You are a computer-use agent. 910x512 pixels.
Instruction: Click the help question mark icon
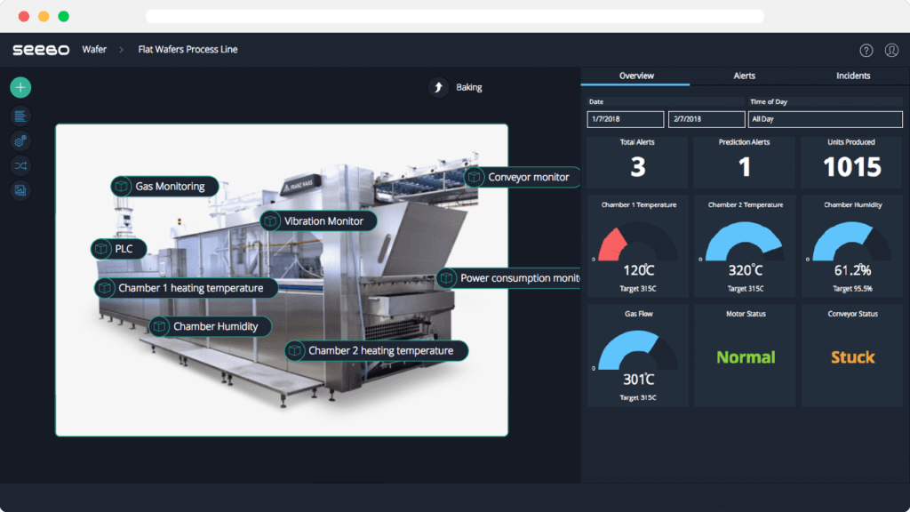tap(866, 51)
